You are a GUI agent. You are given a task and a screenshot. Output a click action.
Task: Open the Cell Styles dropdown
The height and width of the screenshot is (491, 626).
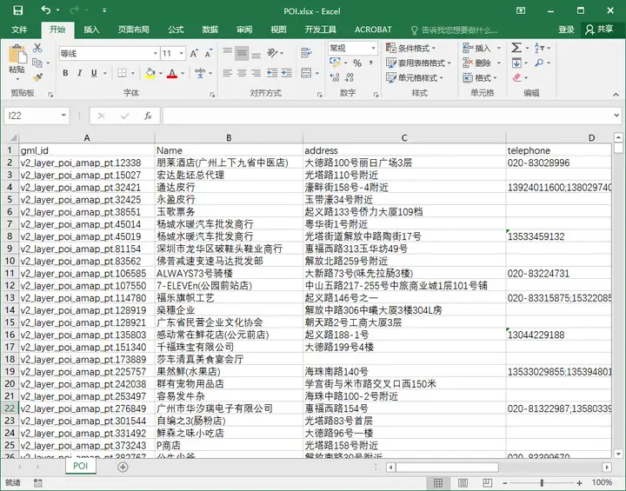pyautogui.click(x=415, y=78)
